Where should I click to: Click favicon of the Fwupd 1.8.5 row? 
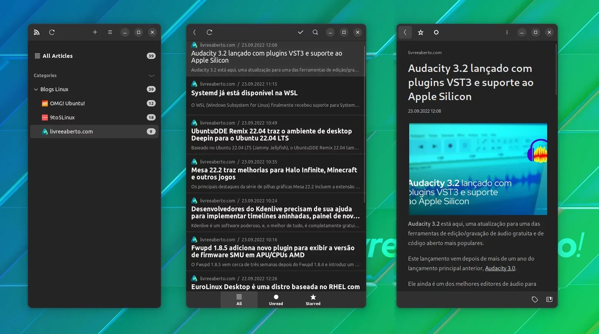click(194, 239)
